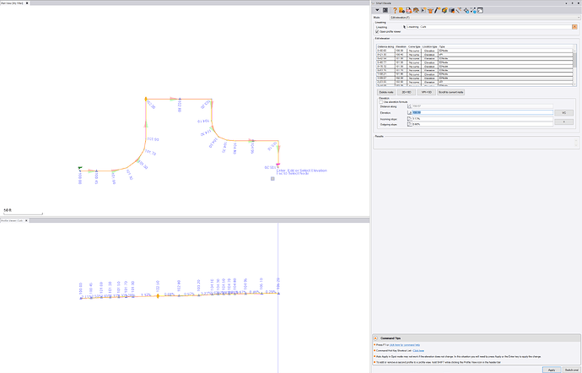Click the icon beside the Distance along field
Image resolution: width=582 pixels, height=373 pixels.
pos(410,106)
